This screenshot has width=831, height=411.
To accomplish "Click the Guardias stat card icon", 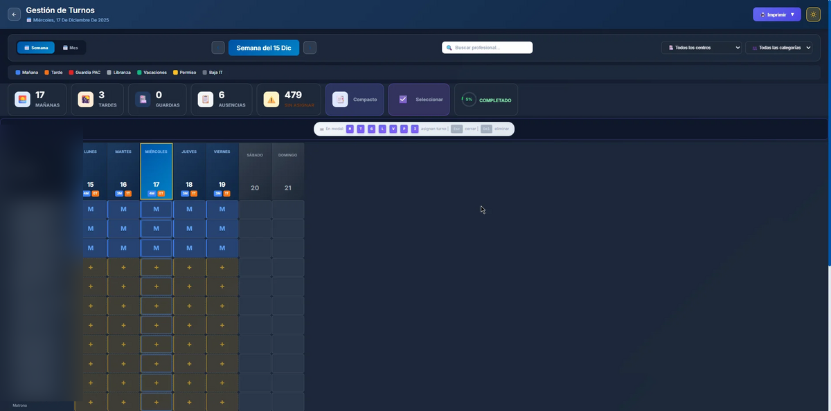I will [143, 100].
